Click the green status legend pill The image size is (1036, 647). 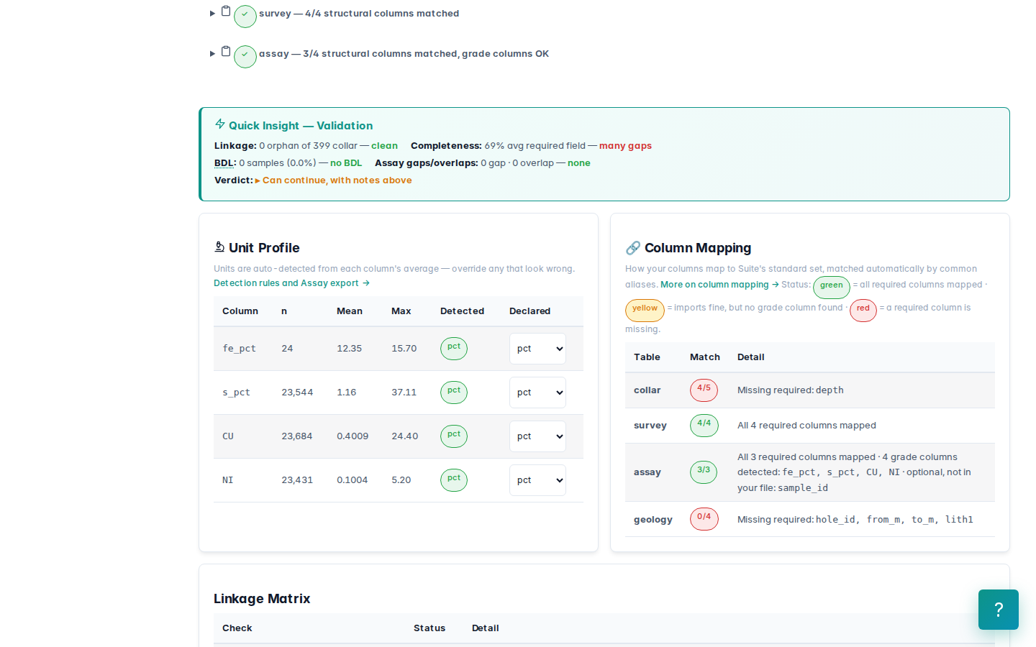[x=832, y=288]
